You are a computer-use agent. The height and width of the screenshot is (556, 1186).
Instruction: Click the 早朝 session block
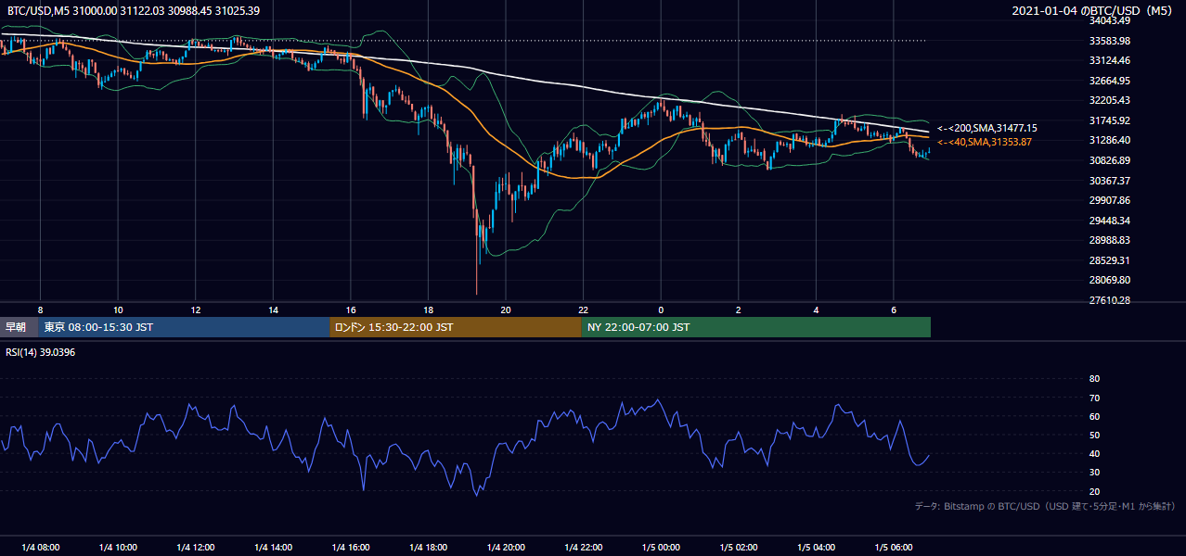[x=19, y=327]
